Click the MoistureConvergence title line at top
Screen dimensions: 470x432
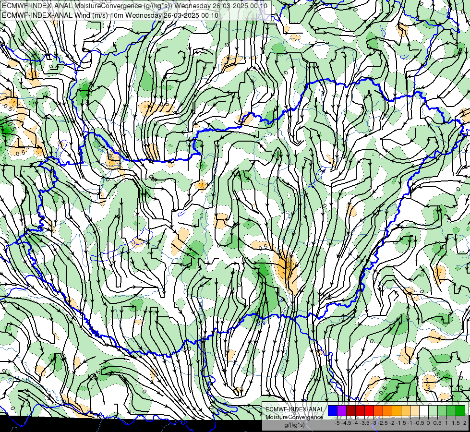[134, 5]
